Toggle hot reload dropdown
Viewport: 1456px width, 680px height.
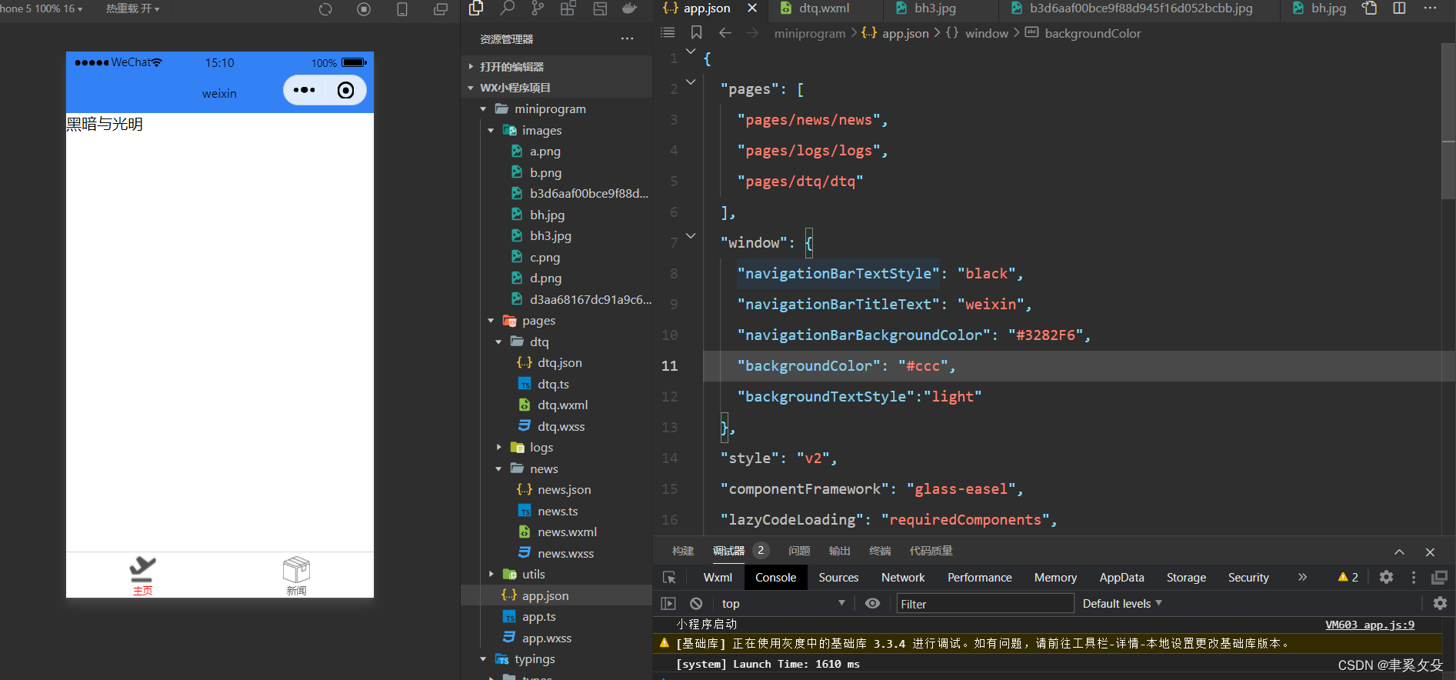(133, 8)
